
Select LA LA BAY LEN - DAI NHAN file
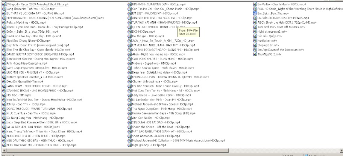33,127
